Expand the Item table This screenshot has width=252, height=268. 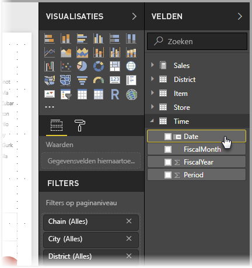[x=152, y=93]
